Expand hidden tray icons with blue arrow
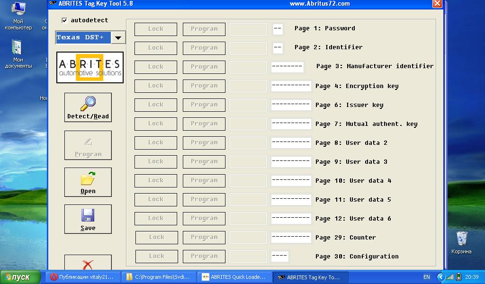This screenshot has height=284, width=485. 441,277
